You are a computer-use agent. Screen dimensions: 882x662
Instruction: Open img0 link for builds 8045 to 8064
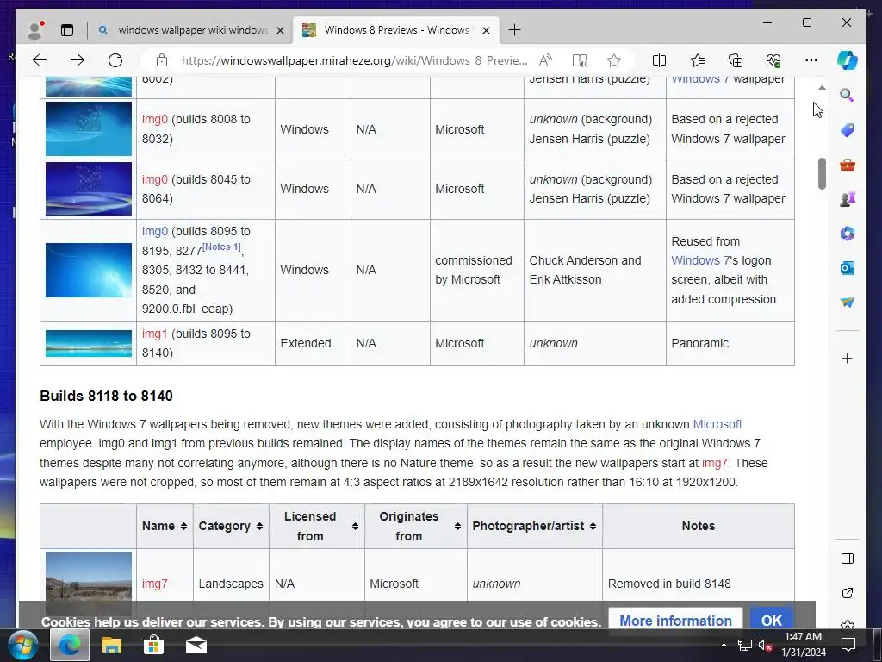155,179
